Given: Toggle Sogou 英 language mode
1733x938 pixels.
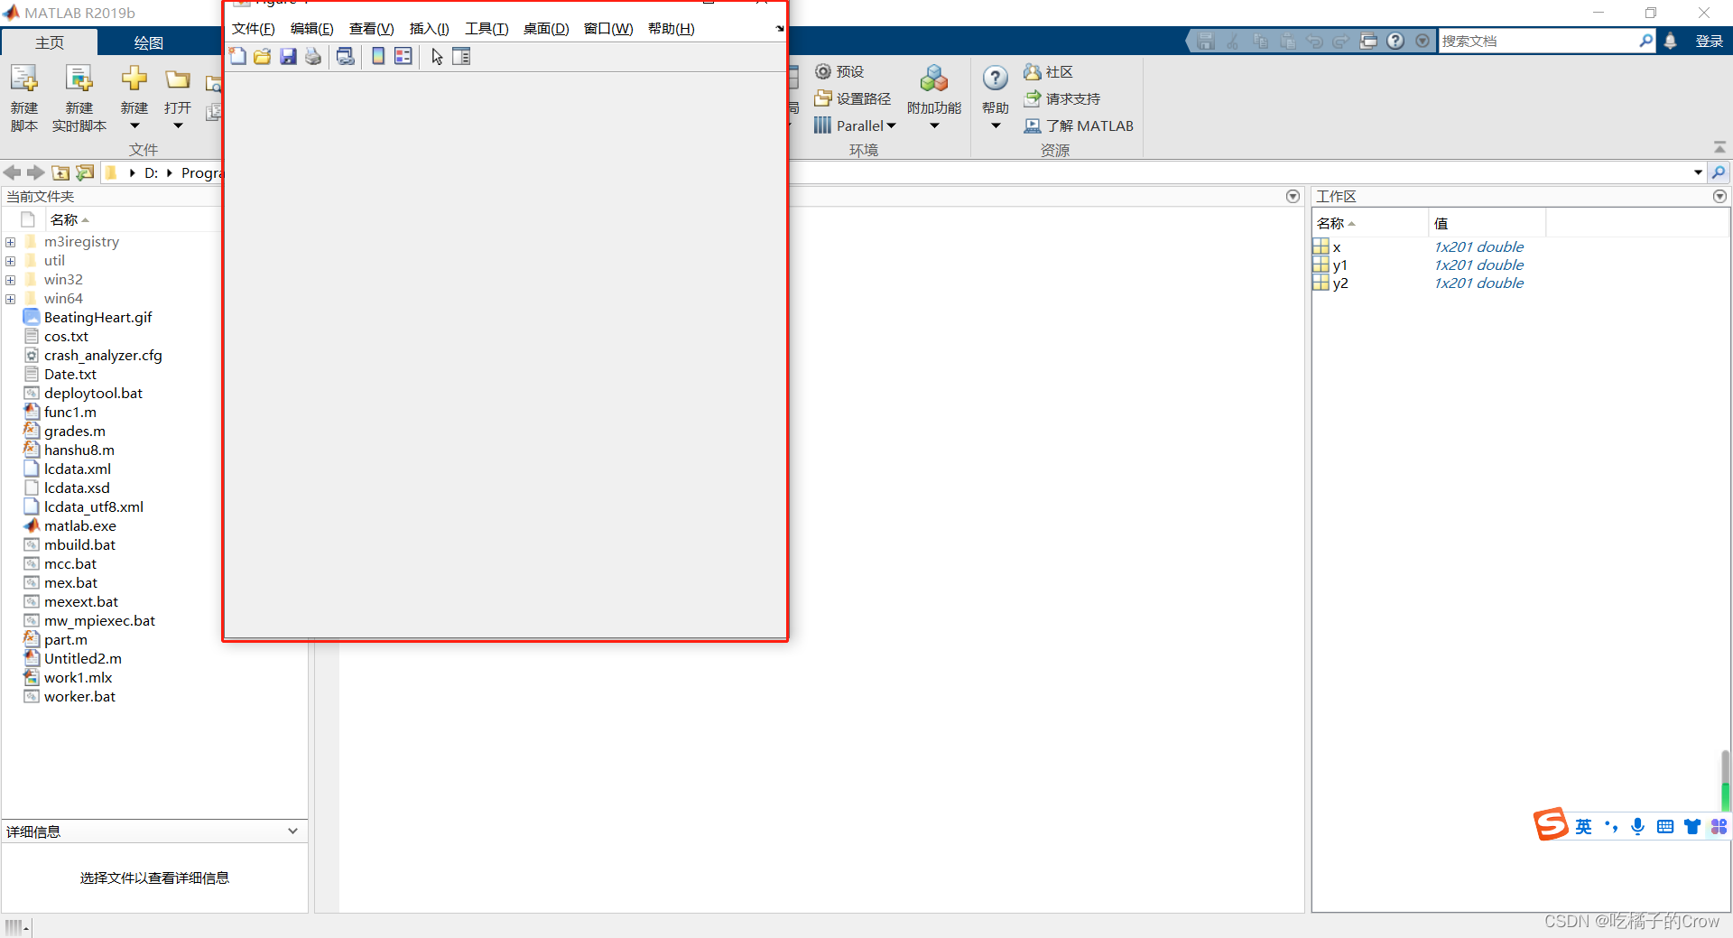Looking at the screenshot, I should click(x=1584, y=826).
